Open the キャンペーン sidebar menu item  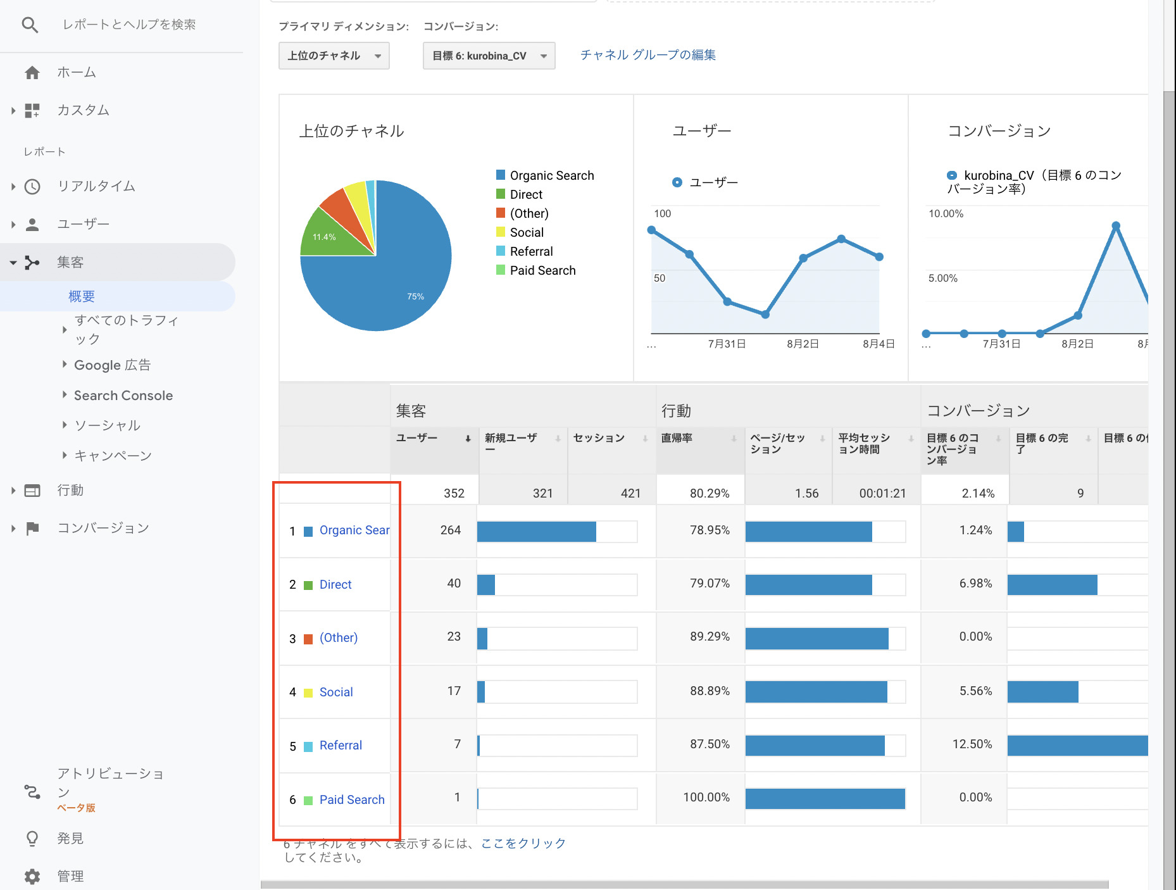pos(112,454)
